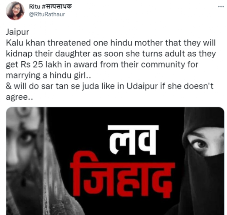Click the veiled woman's eye in image
227x215 pixels.
coord(200,144)
